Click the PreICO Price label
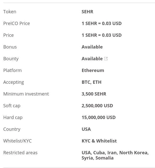 pos(16,23)
